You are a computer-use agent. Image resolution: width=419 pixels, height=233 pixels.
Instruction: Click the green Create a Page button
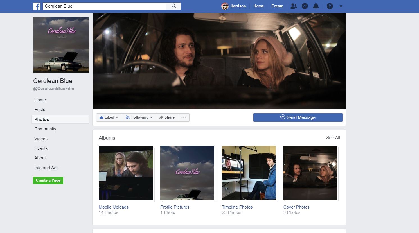pos(48,180)
